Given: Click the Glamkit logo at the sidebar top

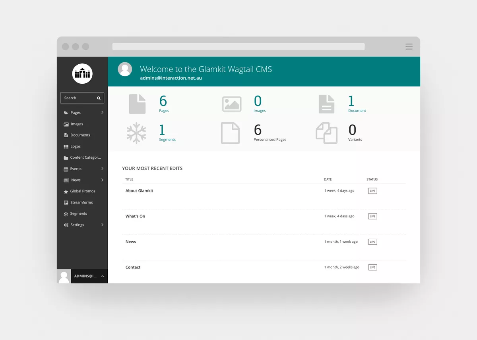Looking at the screenshot, I should [82, 74].
